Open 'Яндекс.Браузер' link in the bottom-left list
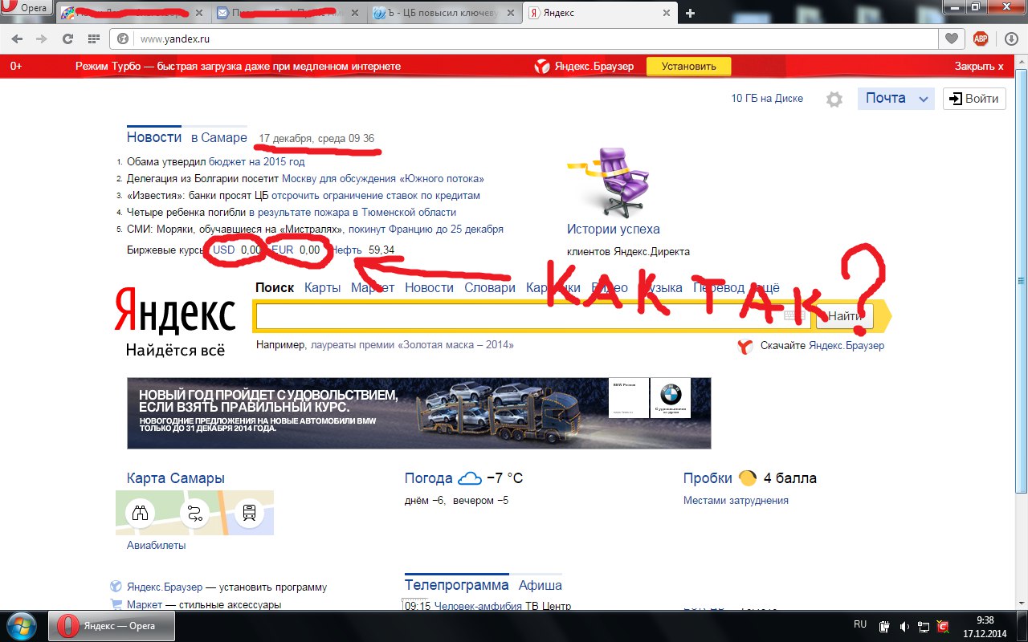 tap(165, 587)
